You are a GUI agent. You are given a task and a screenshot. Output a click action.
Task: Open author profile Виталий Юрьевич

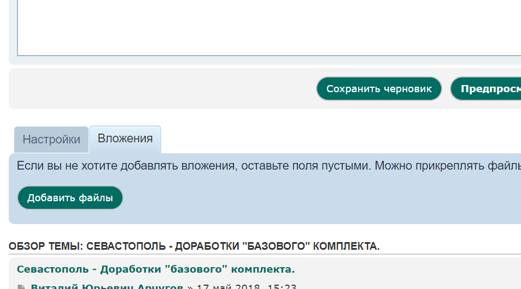click(x=107, y=286)
